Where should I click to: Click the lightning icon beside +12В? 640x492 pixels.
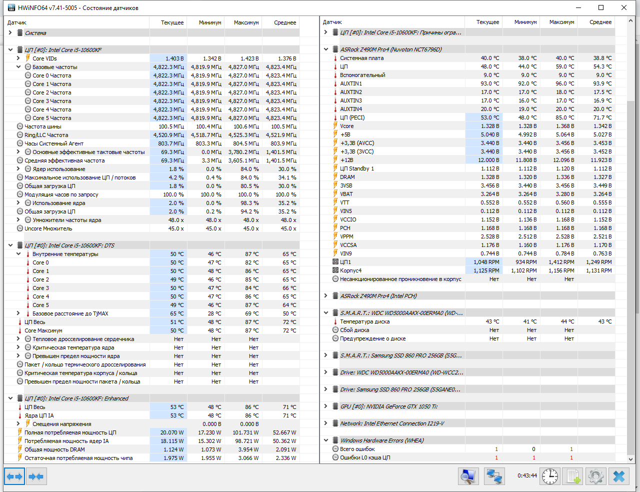coord(335,160)
